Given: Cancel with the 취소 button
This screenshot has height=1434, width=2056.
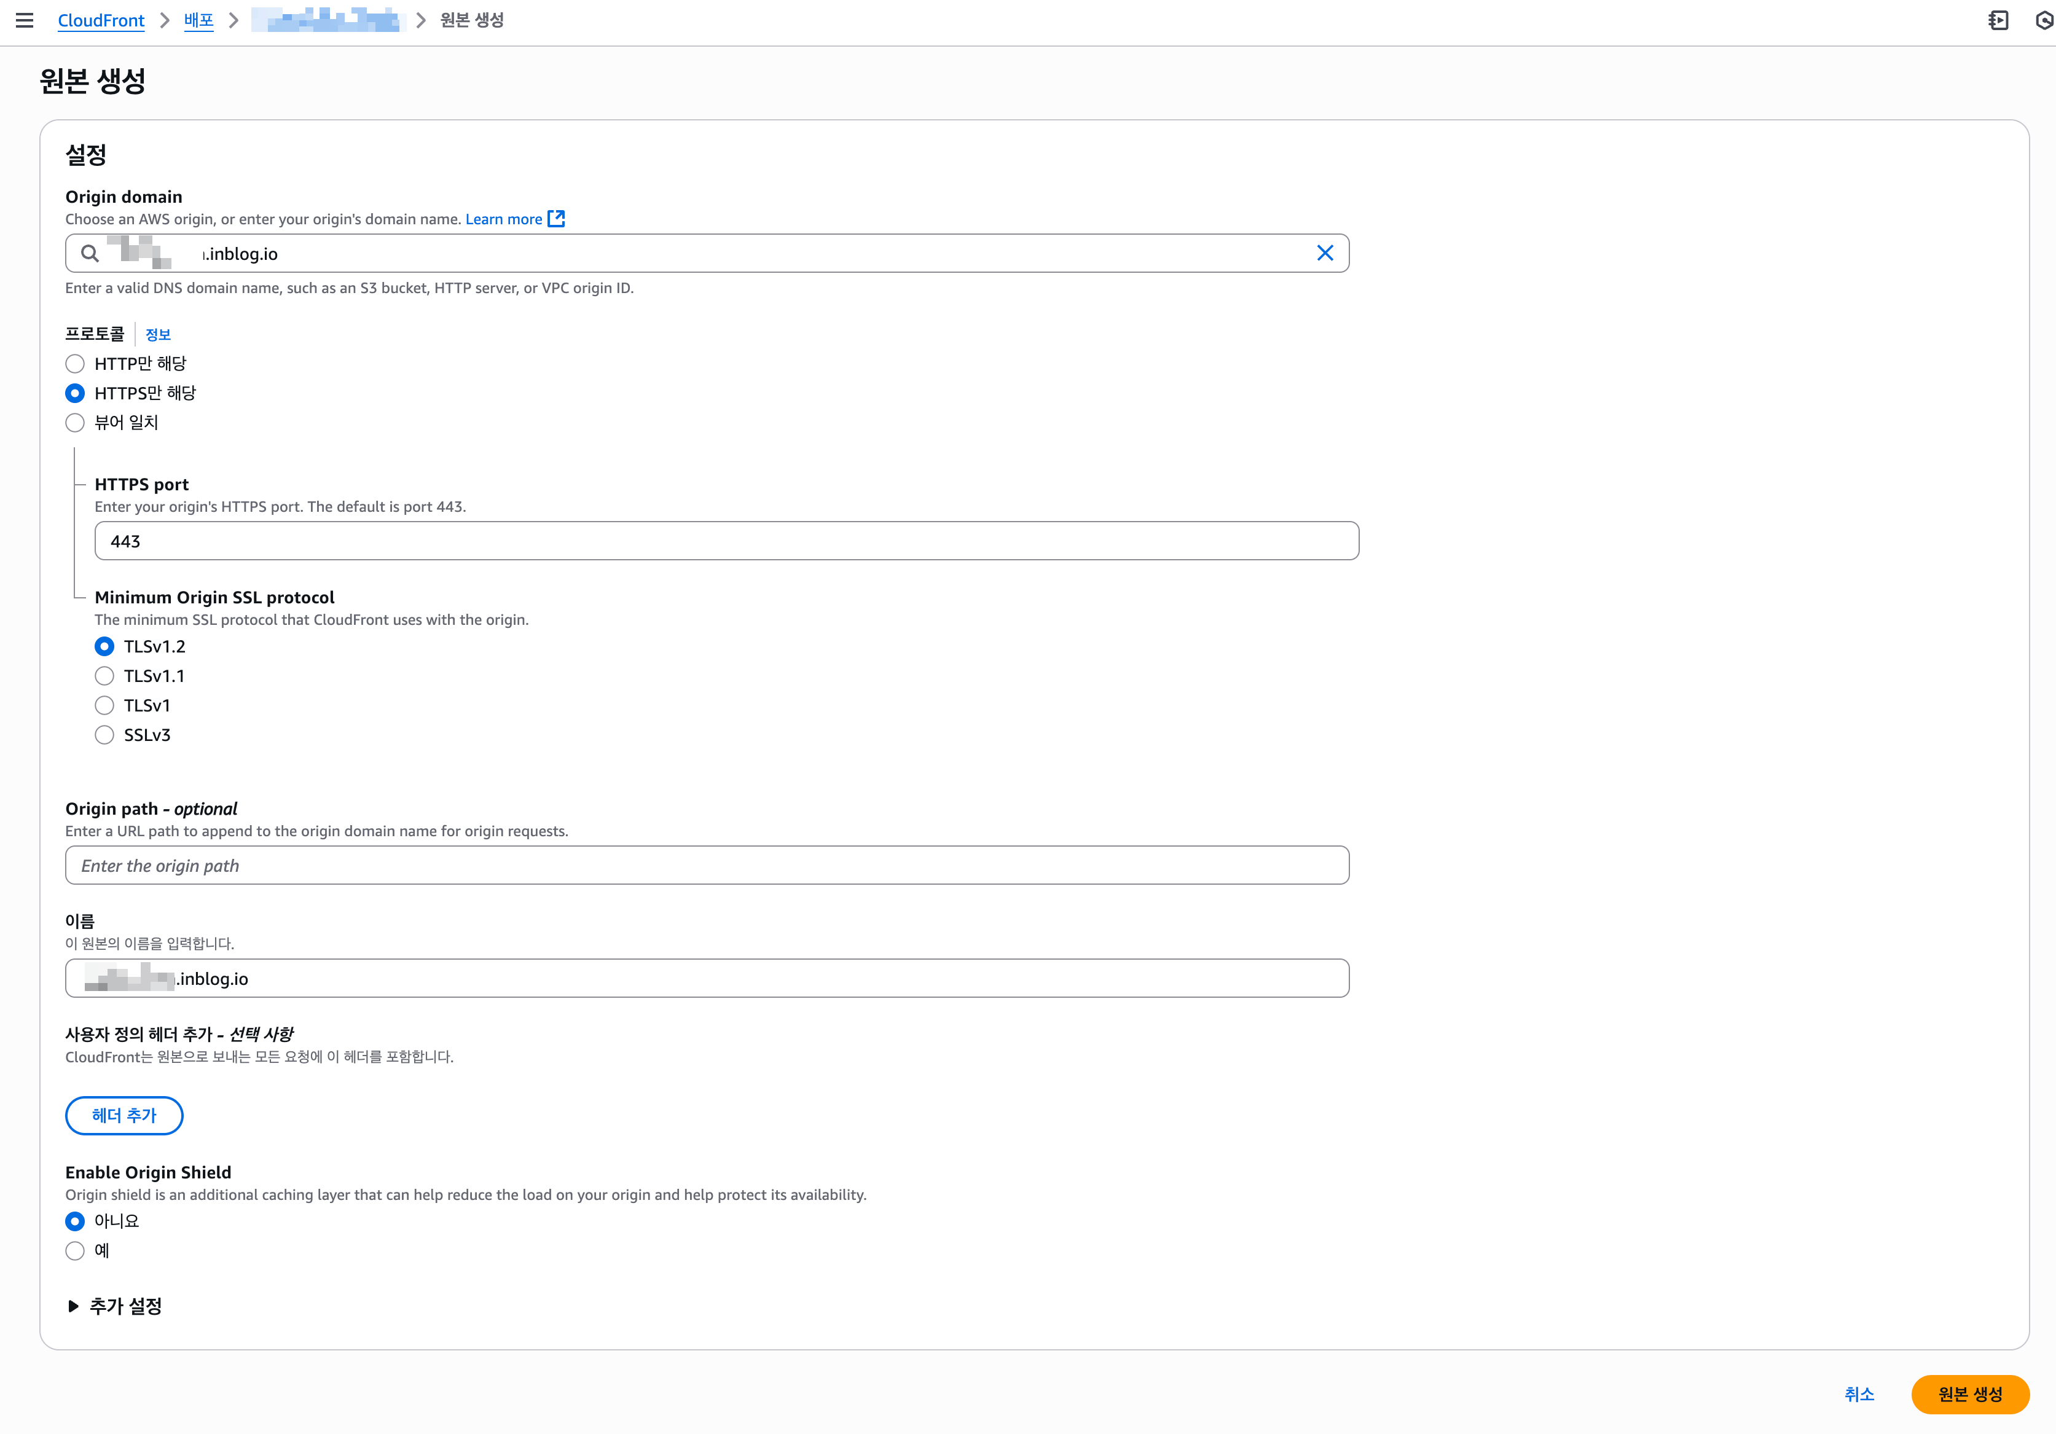Looking at the screenshot, I should point(1859,1393).
